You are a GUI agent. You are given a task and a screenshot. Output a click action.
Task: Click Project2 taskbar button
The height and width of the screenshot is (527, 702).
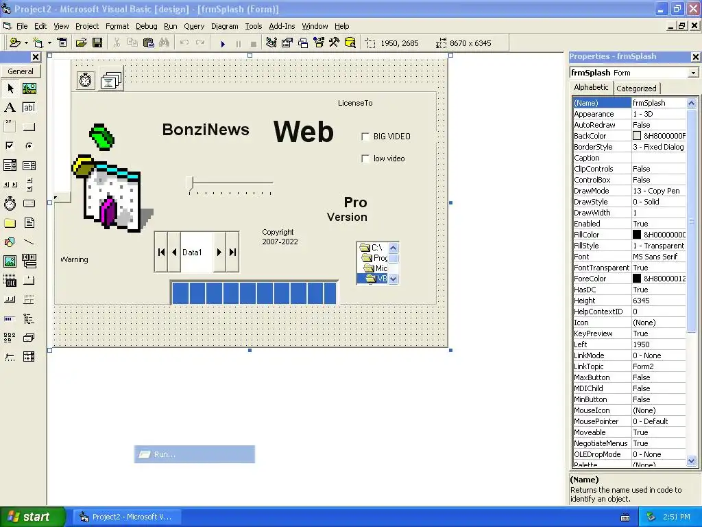tap(127, 517)
